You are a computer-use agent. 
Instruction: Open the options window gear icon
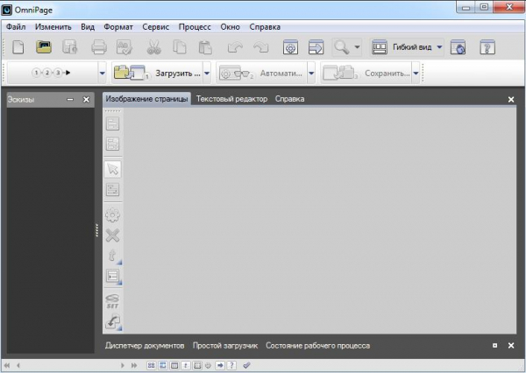(290, 47)
